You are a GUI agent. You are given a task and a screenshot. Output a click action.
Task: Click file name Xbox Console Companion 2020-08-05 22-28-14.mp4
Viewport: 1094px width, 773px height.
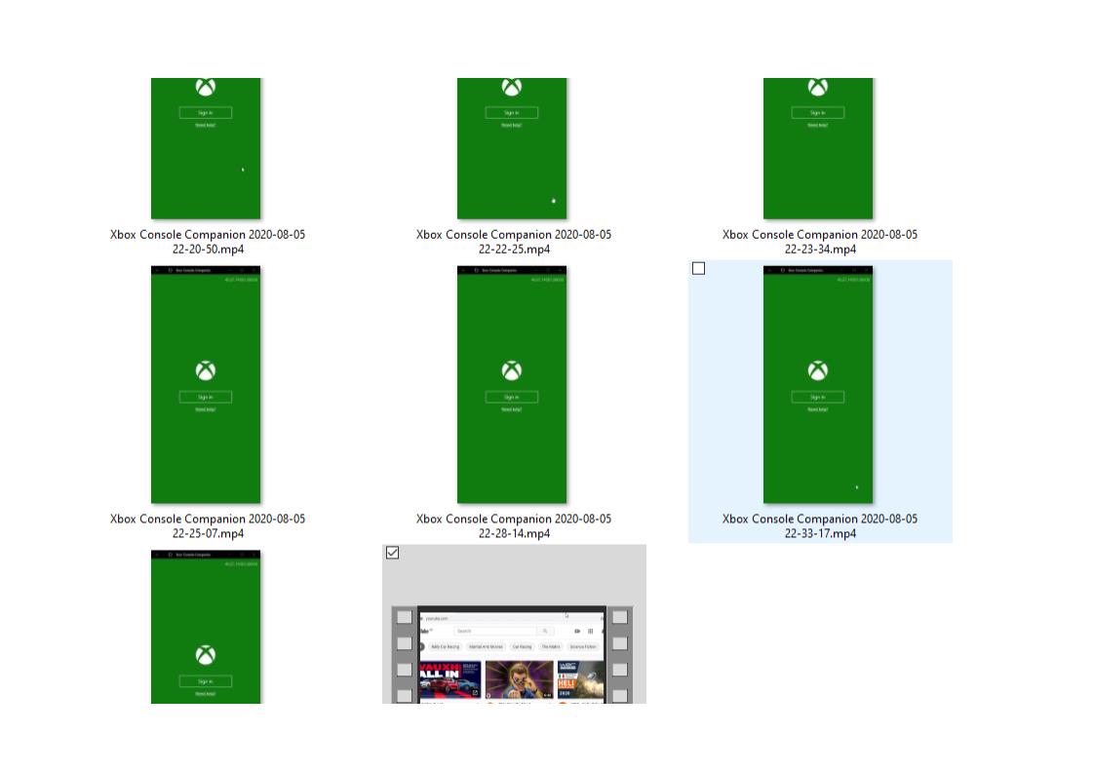pyautogui.click(x=514, y=526)
